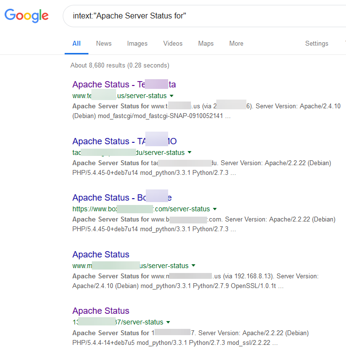Viewport: 346px width, 358px height.
Task: Click the 'About 8,680 results' text
Action: tap(120, 65)
